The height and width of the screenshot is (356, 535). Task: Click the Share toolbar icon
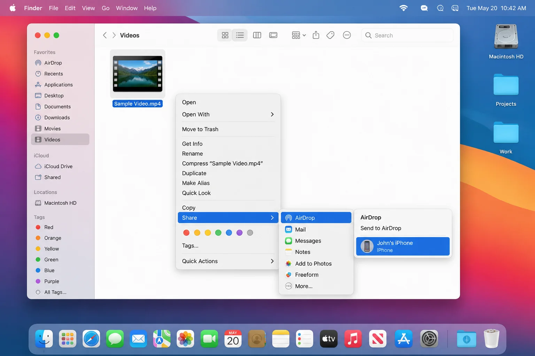click(316, 35)
